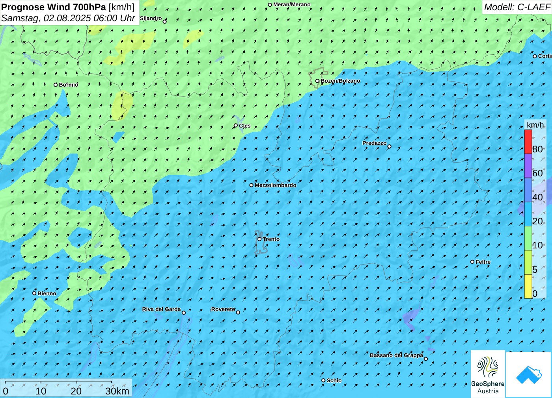
Task: Click the date 'Samstag, 02.08.2025 06:00 Uhr'
Action: 68,18
